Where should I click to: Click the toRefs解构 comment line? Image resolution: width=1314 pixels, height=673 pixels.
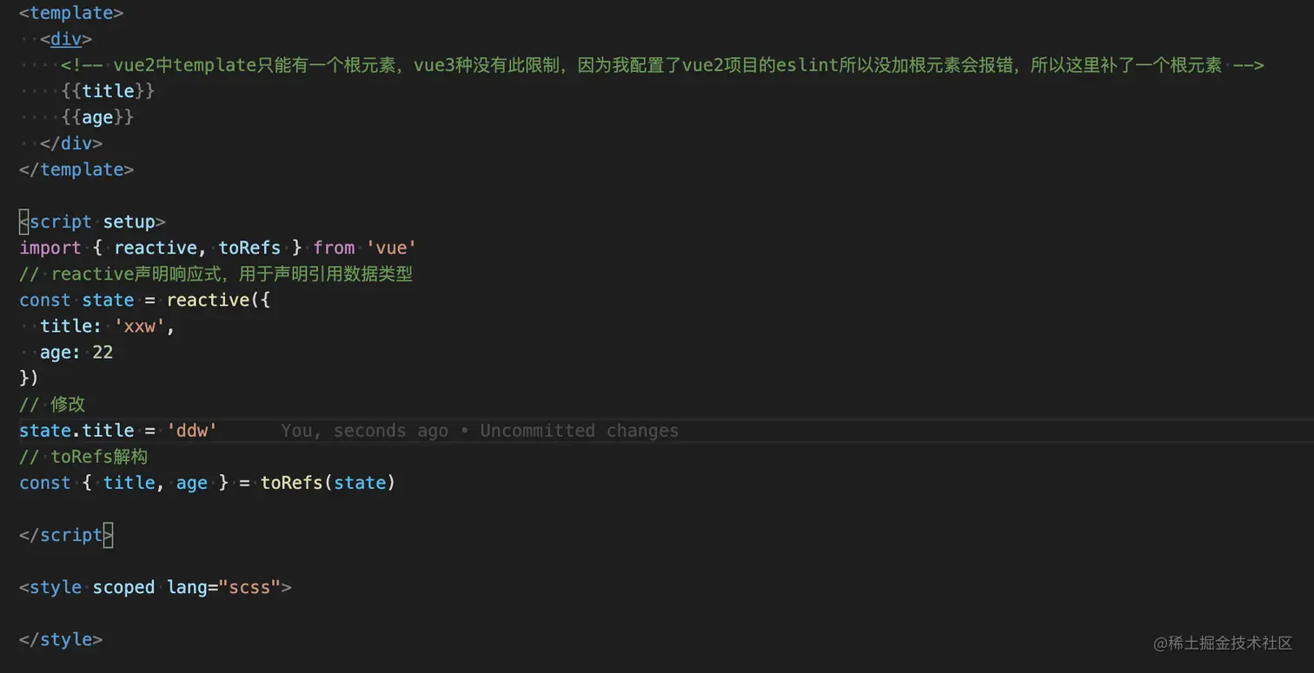click(x=83, y=456)
